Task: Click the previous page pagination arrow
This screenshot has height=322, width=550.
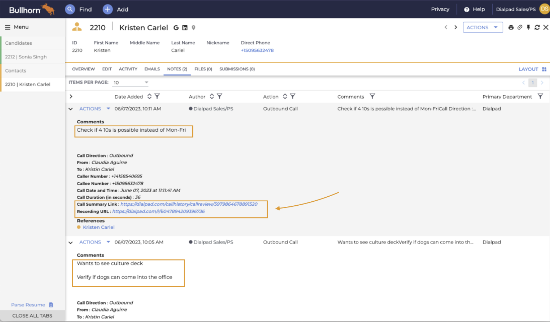Action: (x=523, y=83)
